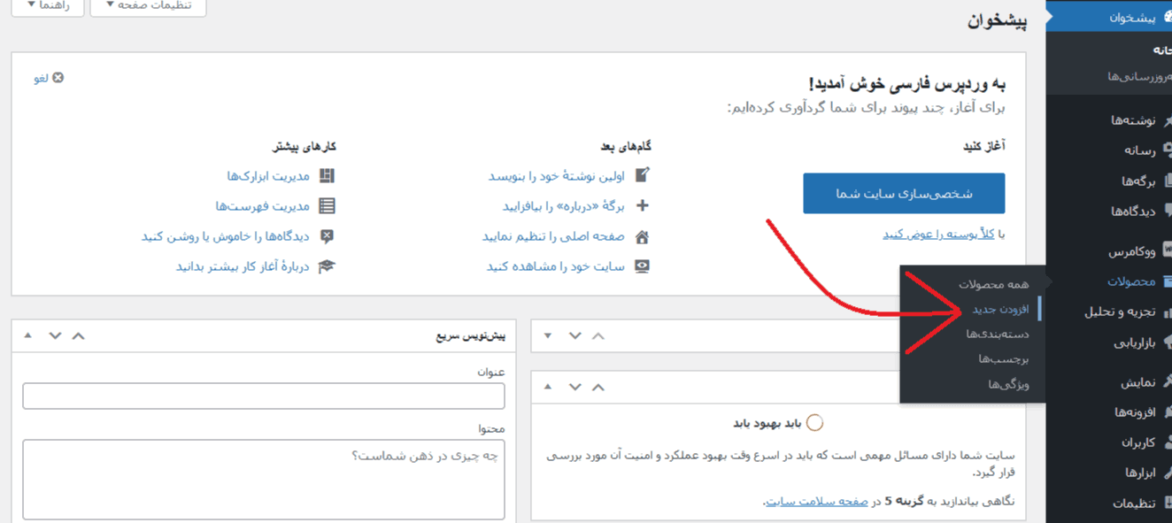Click the graduation cap icon beside دربارهٔ آغاز کار
1172x523 pixels.
tap(327, 266)
